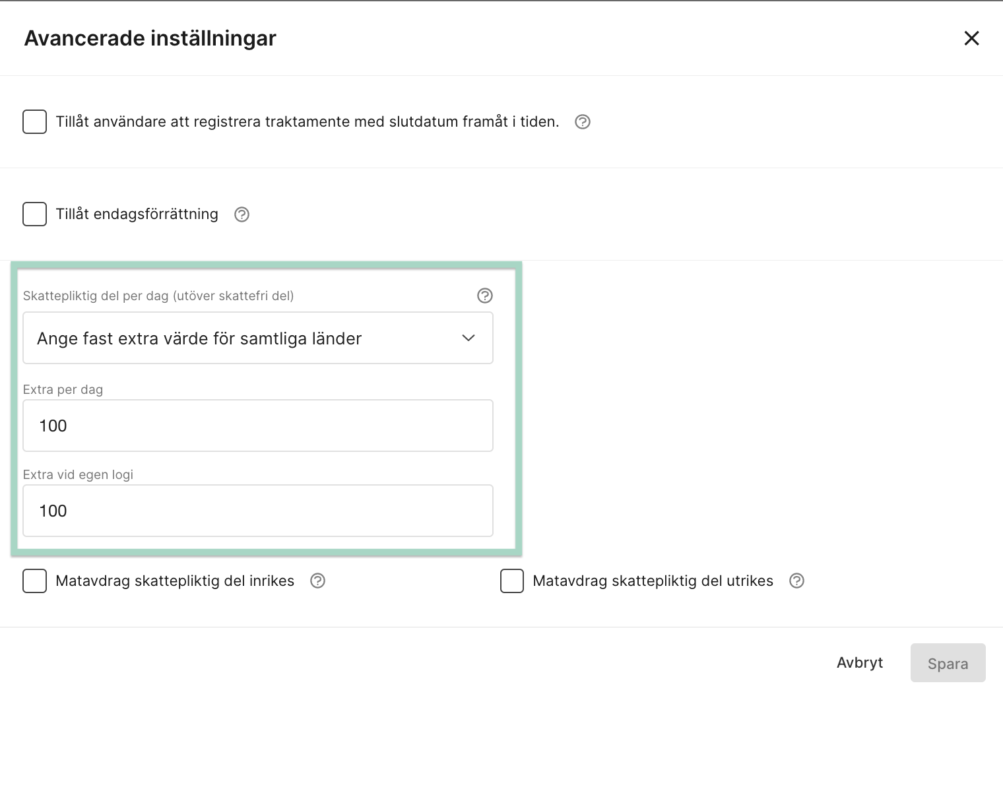
Task: Click the label 'Extra vid egen logi'
Action: 79,474
